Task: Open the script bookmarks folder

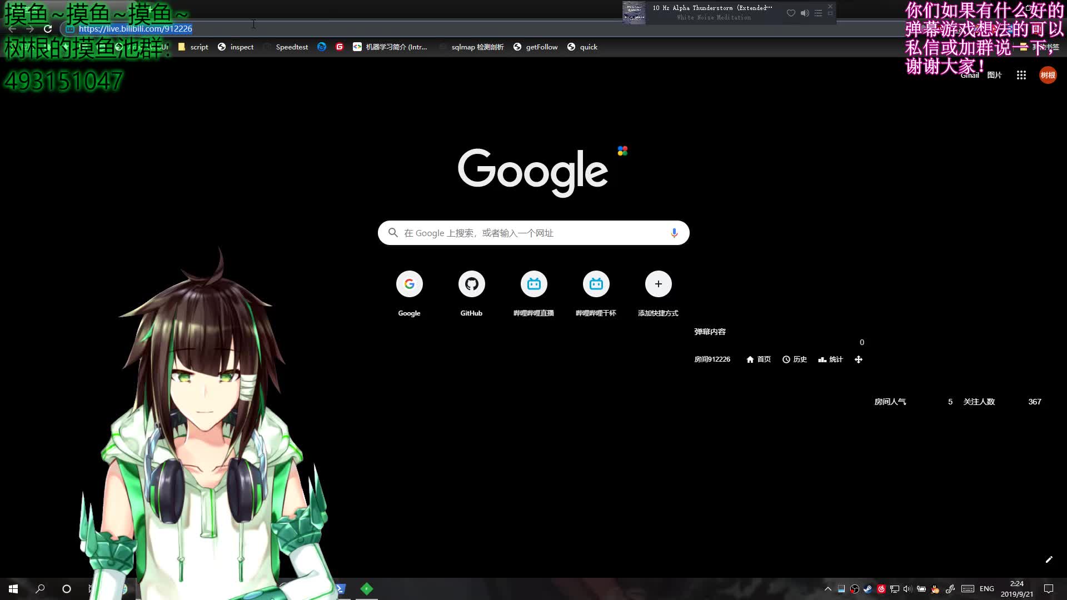Action: [193, 47]
